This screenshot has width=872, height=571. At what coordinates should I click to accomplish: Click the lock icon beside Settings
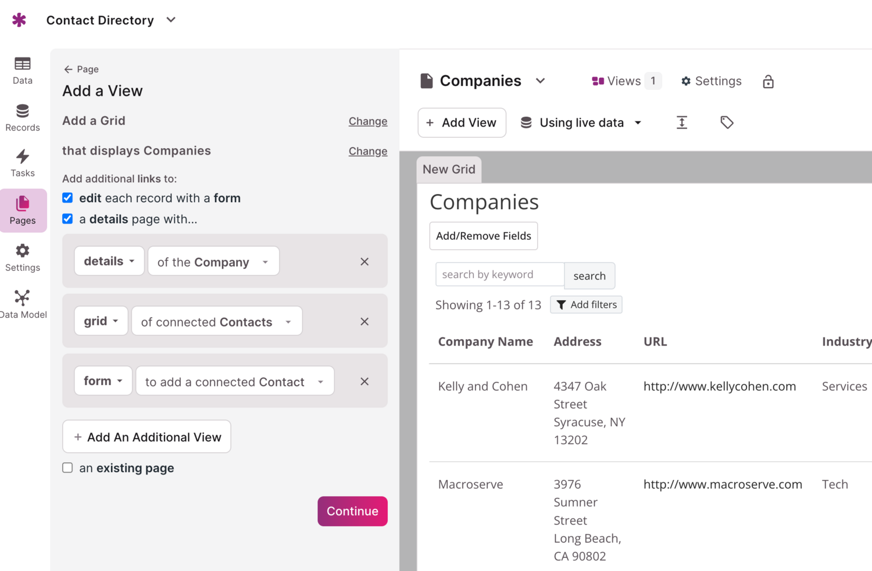tap(768, 82)
